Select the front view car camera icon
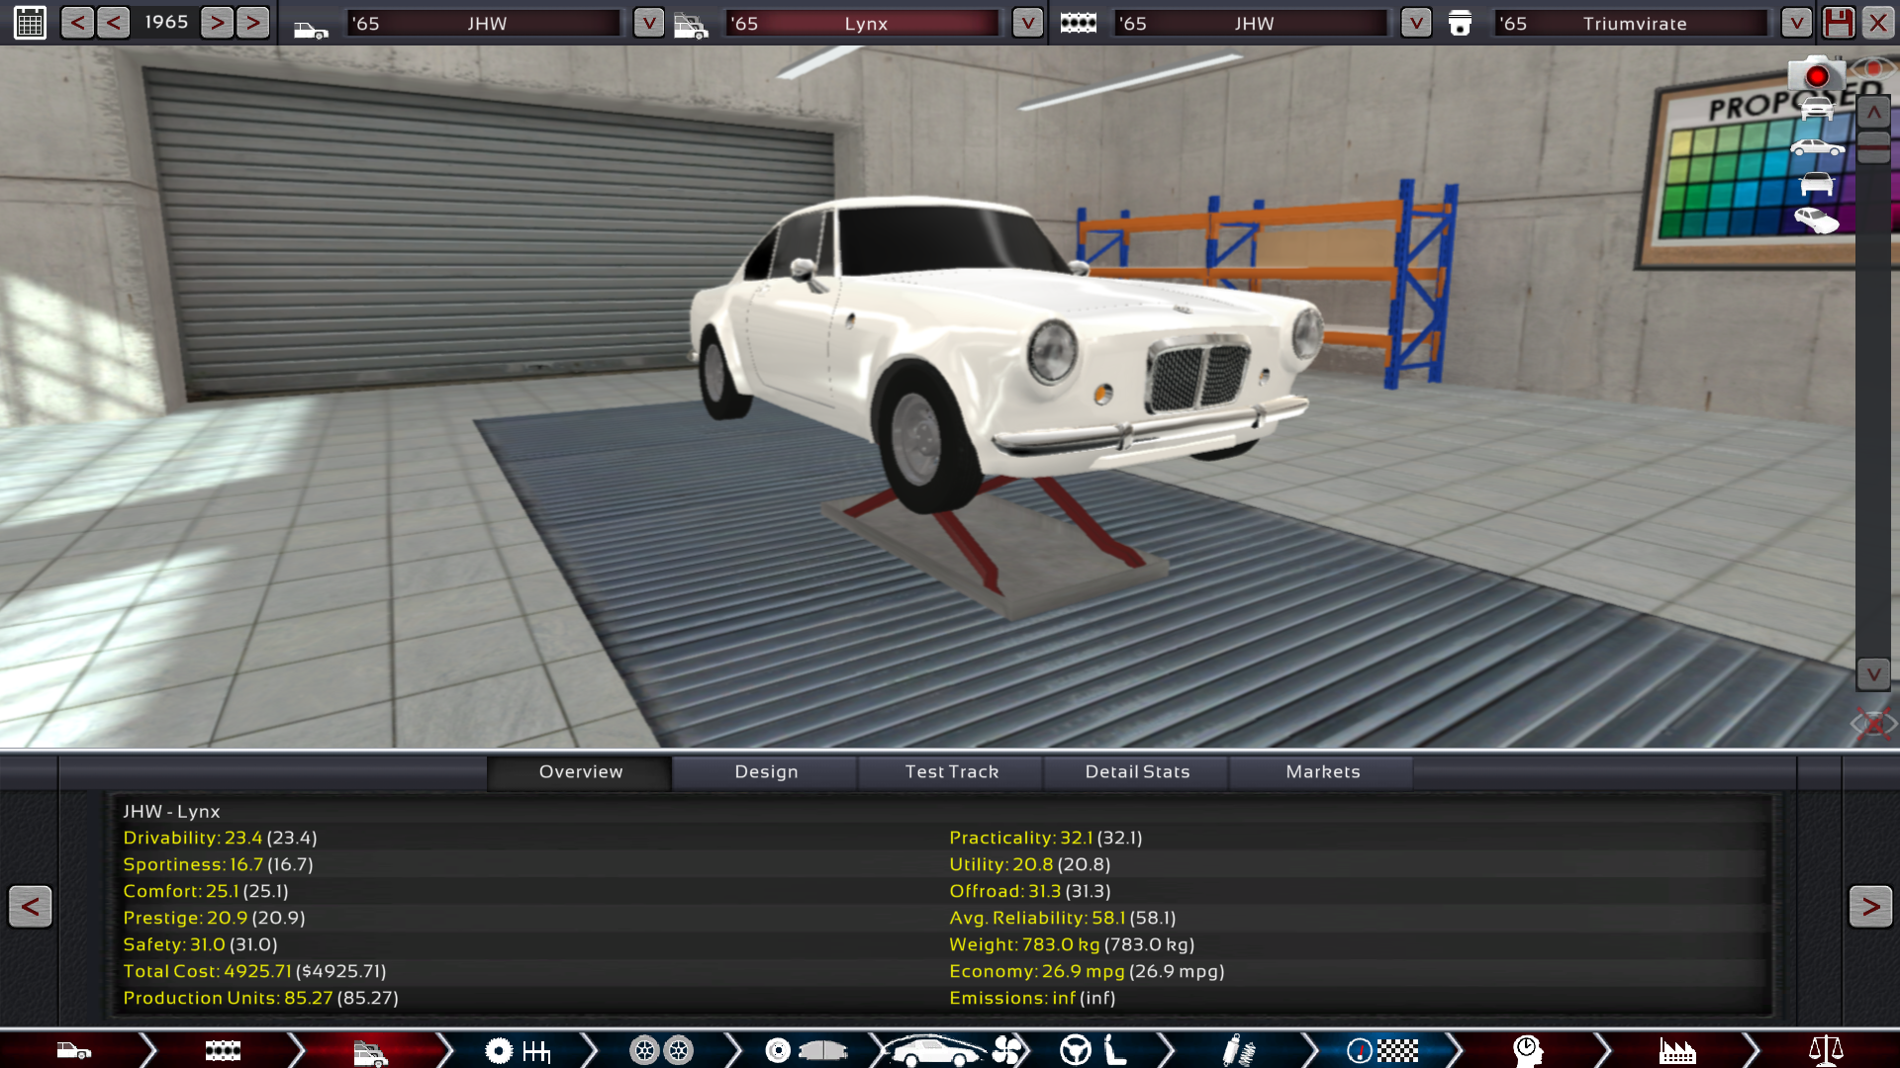 [1817, 109]
